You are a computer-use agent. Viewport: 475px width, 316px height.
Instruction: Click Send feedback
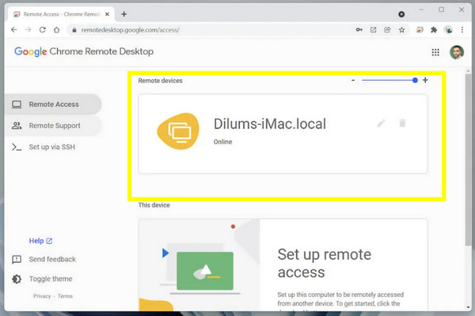[44, 259]
